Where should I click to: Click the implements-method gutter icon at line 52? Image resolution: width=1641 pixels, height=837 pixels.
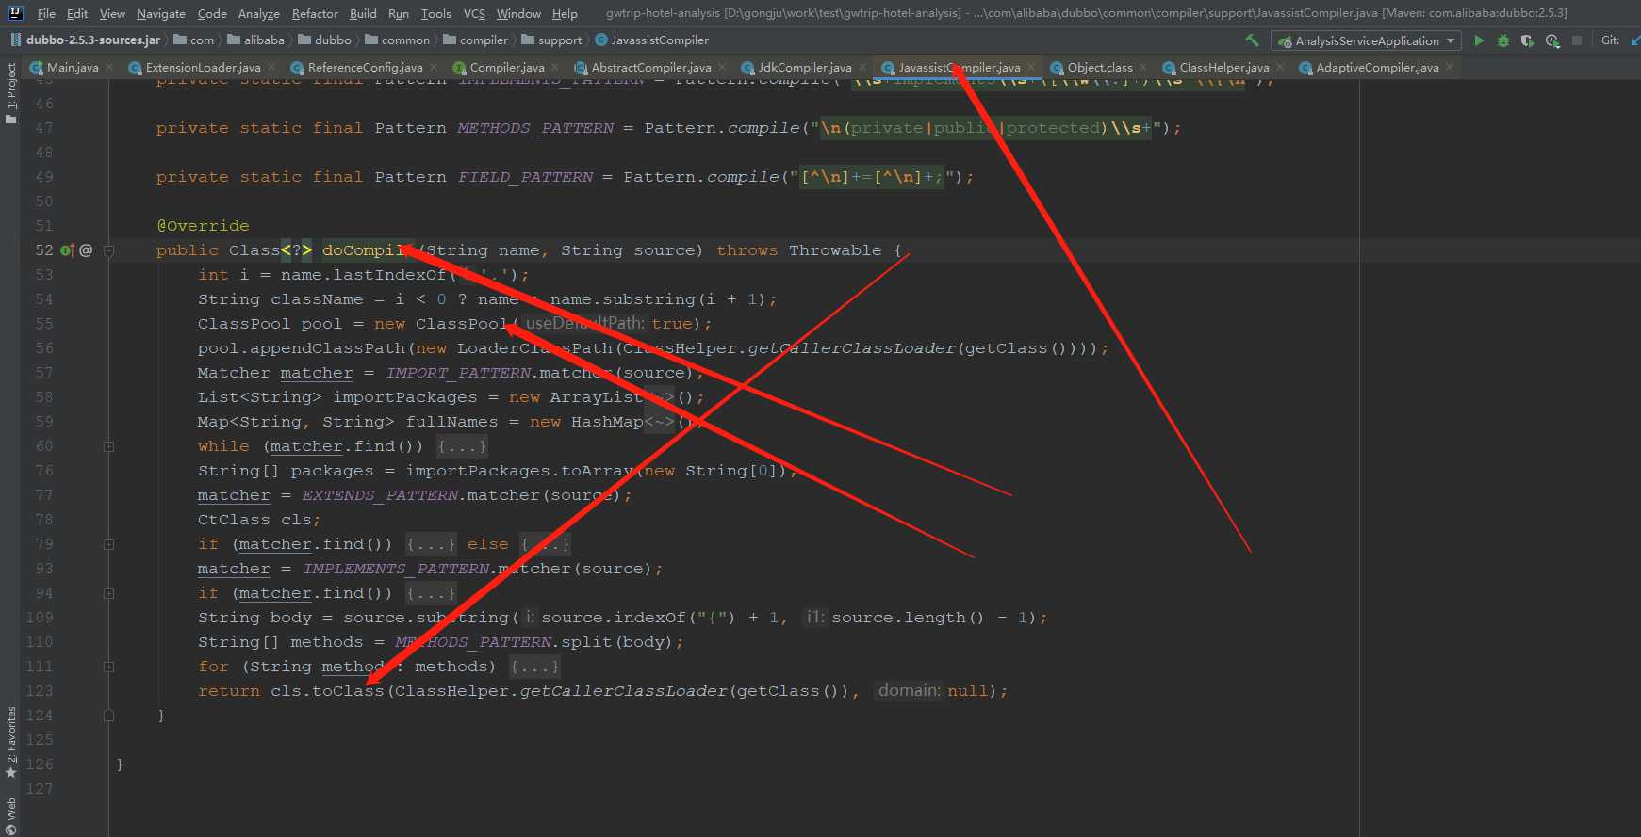67,250
